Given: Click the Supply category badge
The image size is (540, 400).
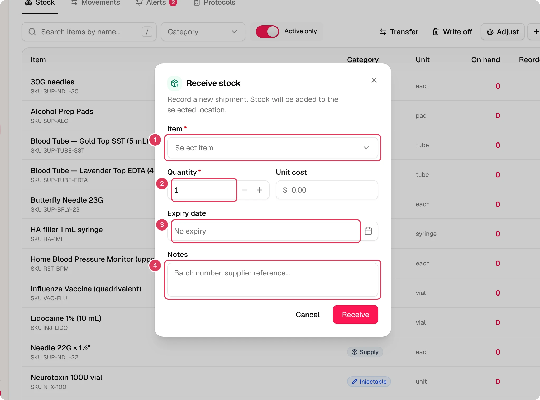Looking at the screenshot, I should (365, 352).
